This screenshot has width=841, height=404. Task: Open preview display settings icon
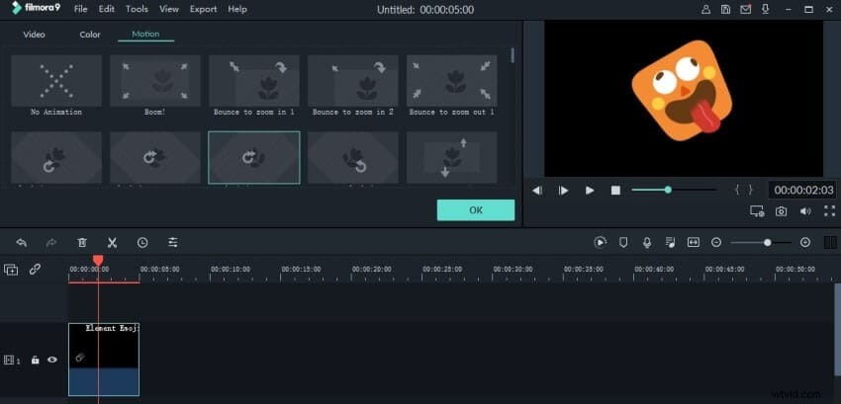pos(757,211)
